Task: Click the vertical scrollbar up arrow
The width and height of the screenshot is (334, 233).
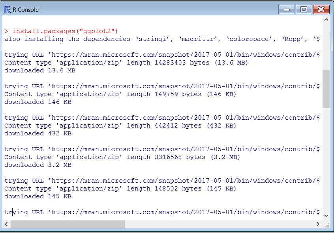Action: tap(326, 20)
